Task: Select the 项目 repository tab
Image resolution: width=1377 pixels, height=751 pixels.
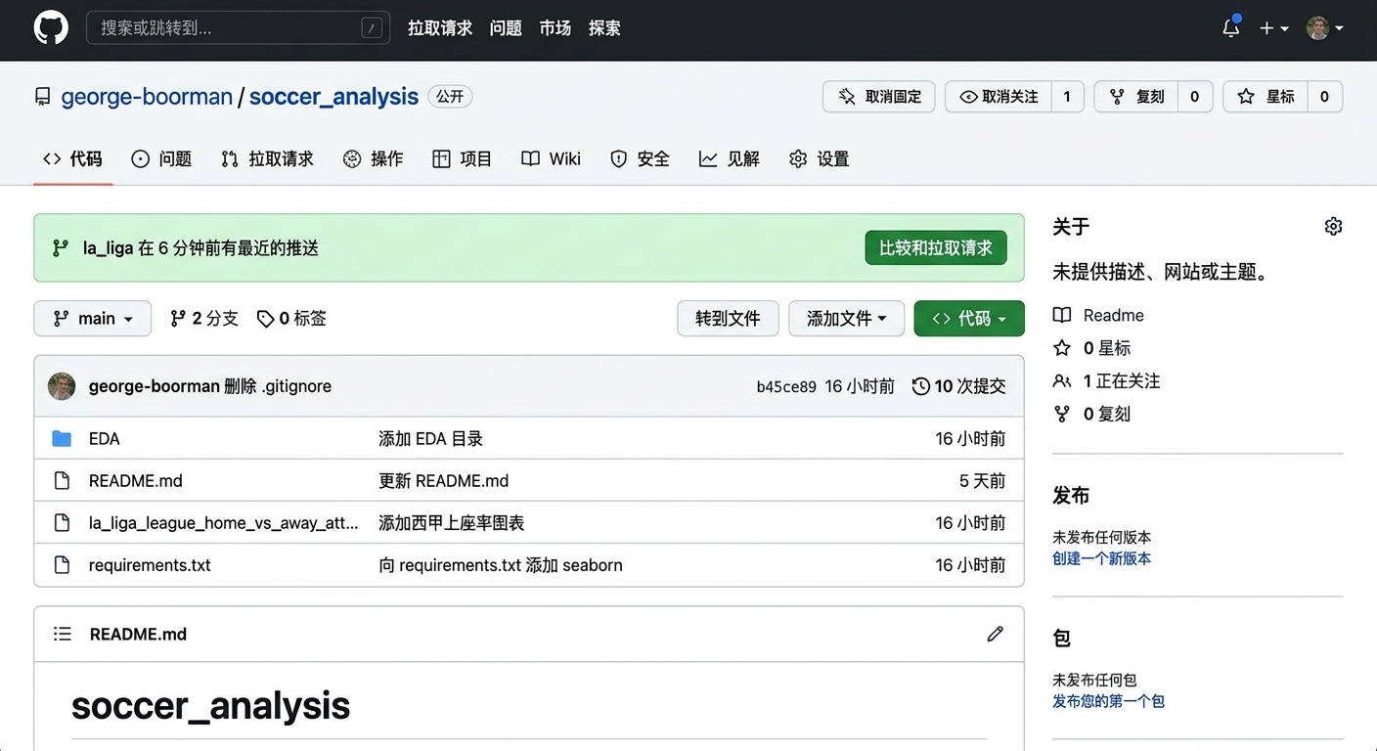Action: coord(462,158)
